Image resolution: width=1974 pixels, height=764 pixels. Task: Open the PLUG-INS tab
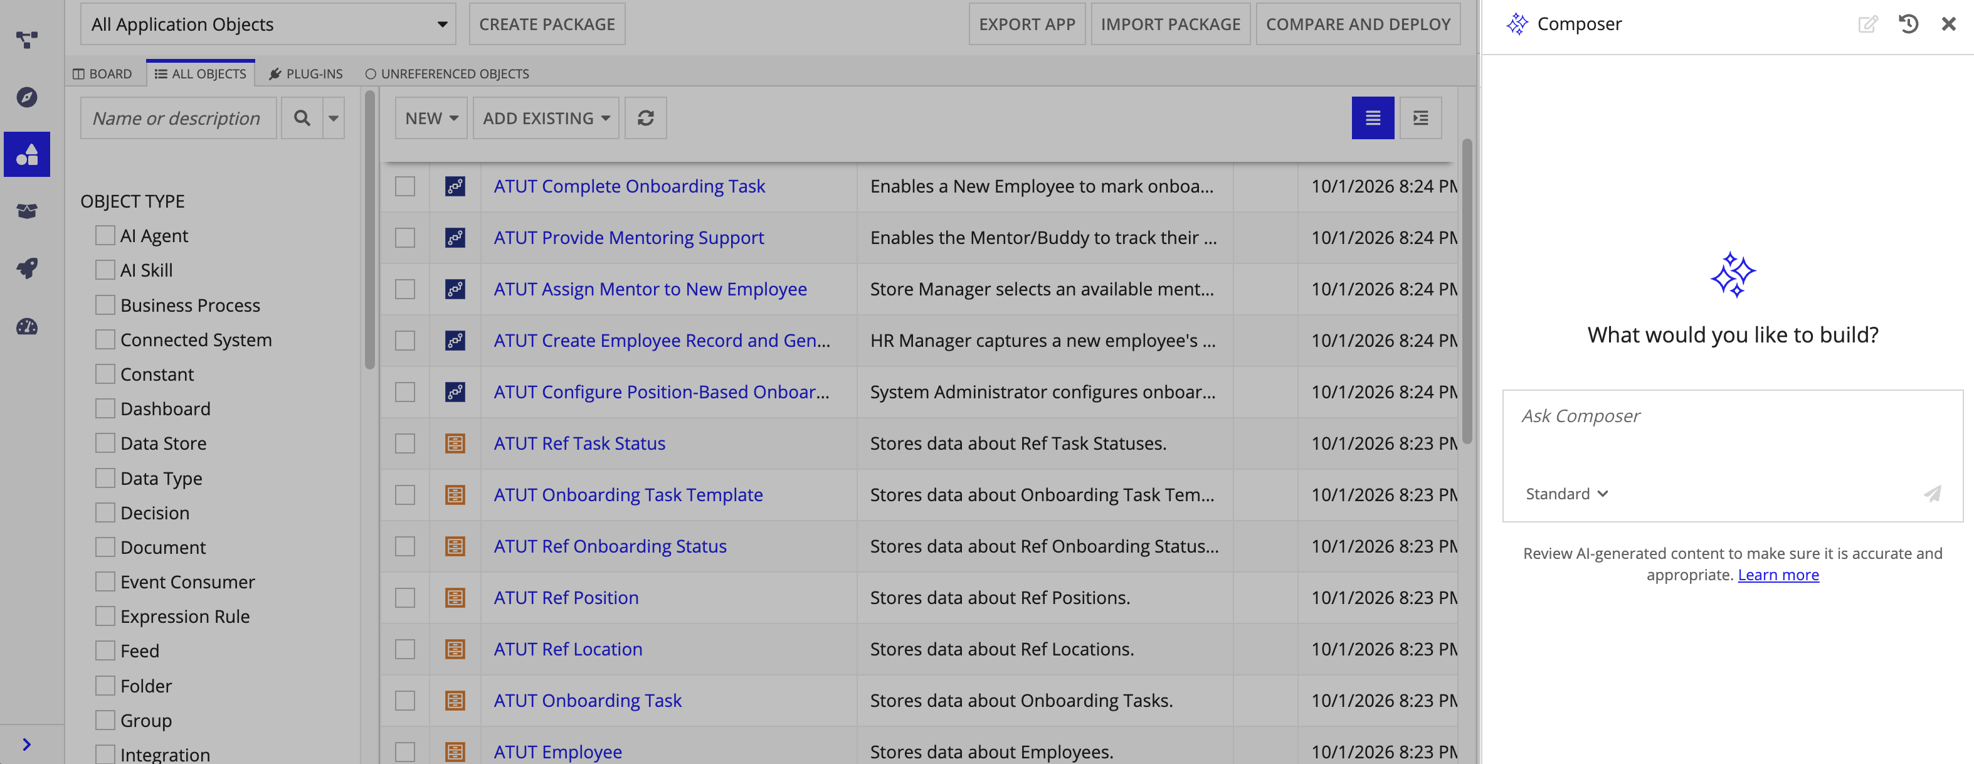click(306, 73)
